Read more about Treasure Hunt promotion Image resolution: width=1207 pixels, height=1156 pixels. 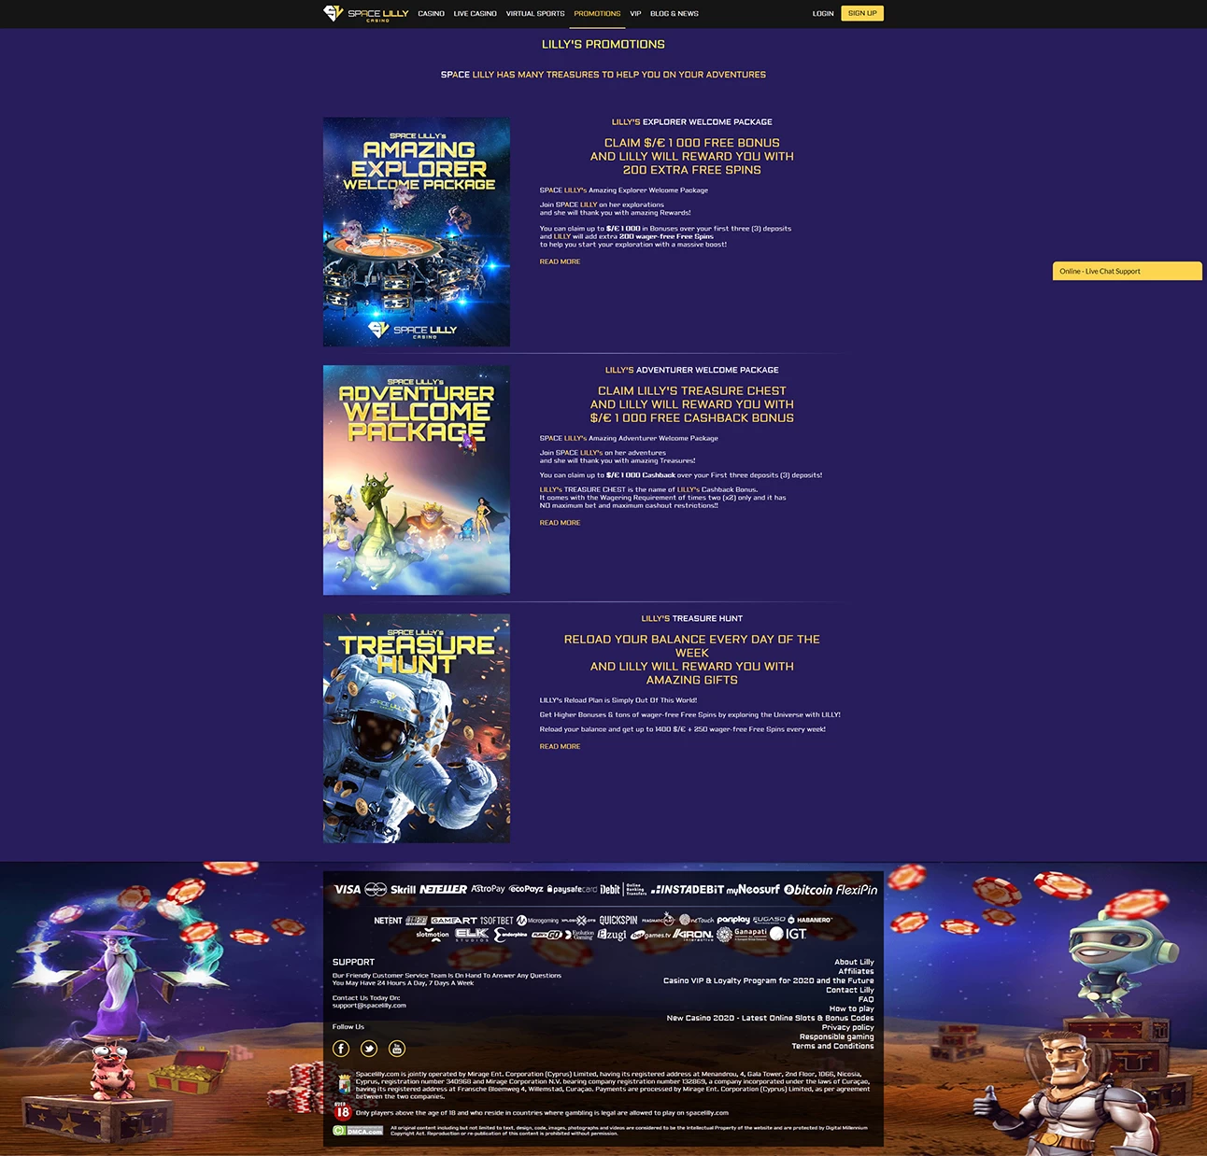tap(560, 747)
